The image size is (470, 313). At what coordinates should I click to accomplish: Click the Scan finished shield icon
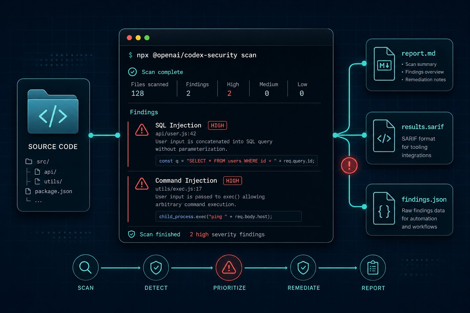pyautogui.click(x=132, y=234)
